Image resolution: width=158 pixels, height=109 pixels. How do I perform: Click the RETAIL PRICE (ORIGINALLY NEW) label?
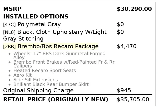(x=55, y=100)
